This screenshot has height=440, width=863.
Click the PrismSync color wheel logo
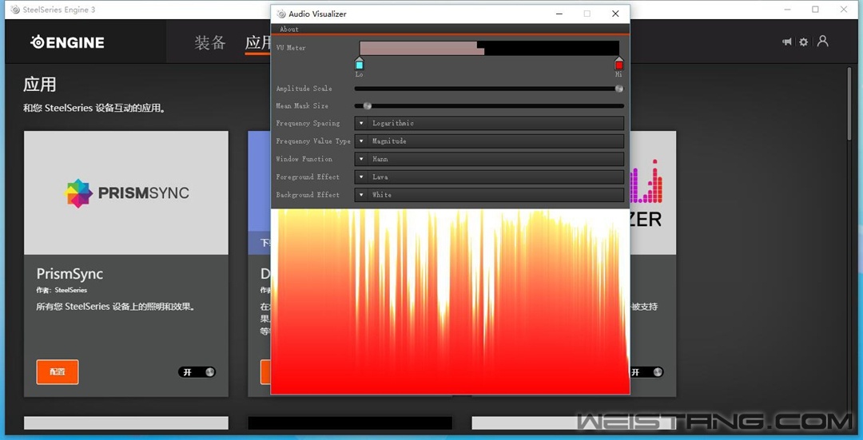pyautogui.click(x=78, y=193)
